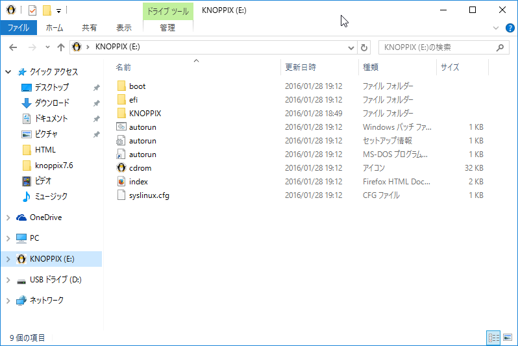Open ドキュメント in the navigation pane
Image resolution: width=518 pixels, height=346 pixels.
coord(51,118)
